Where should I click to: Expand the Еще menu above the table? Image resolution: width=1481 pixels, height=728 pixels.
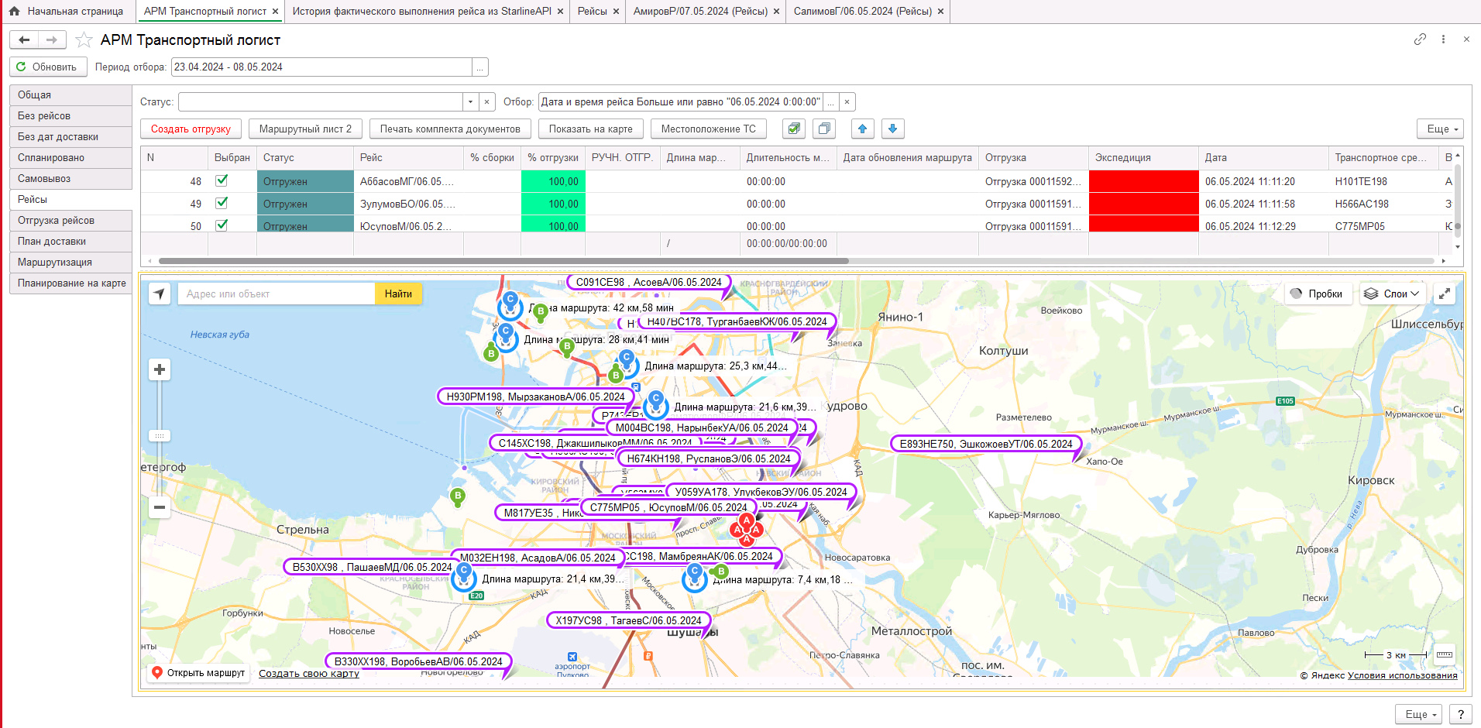click(1442, 129)
